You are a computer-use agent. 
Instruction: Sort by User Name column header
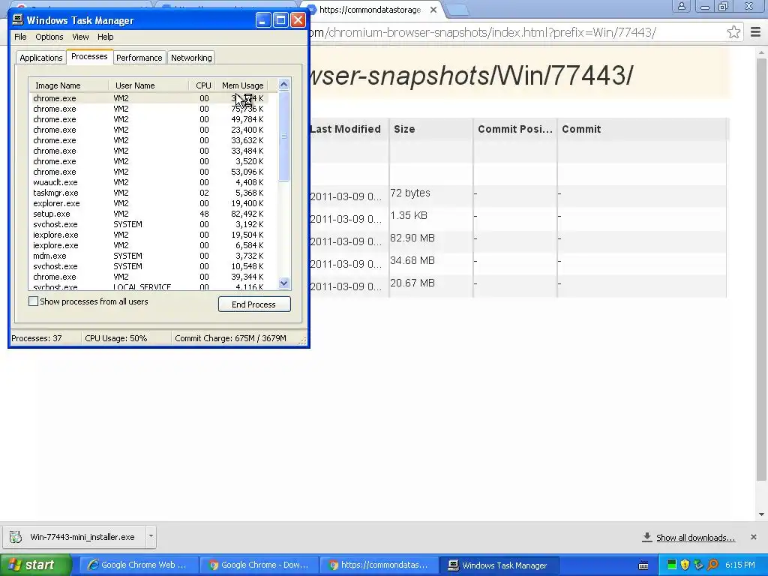point(148,85)
